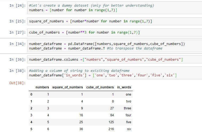
Task: Click the "cube_of_numbers" string in cell 36
Action: coord(163,60)
